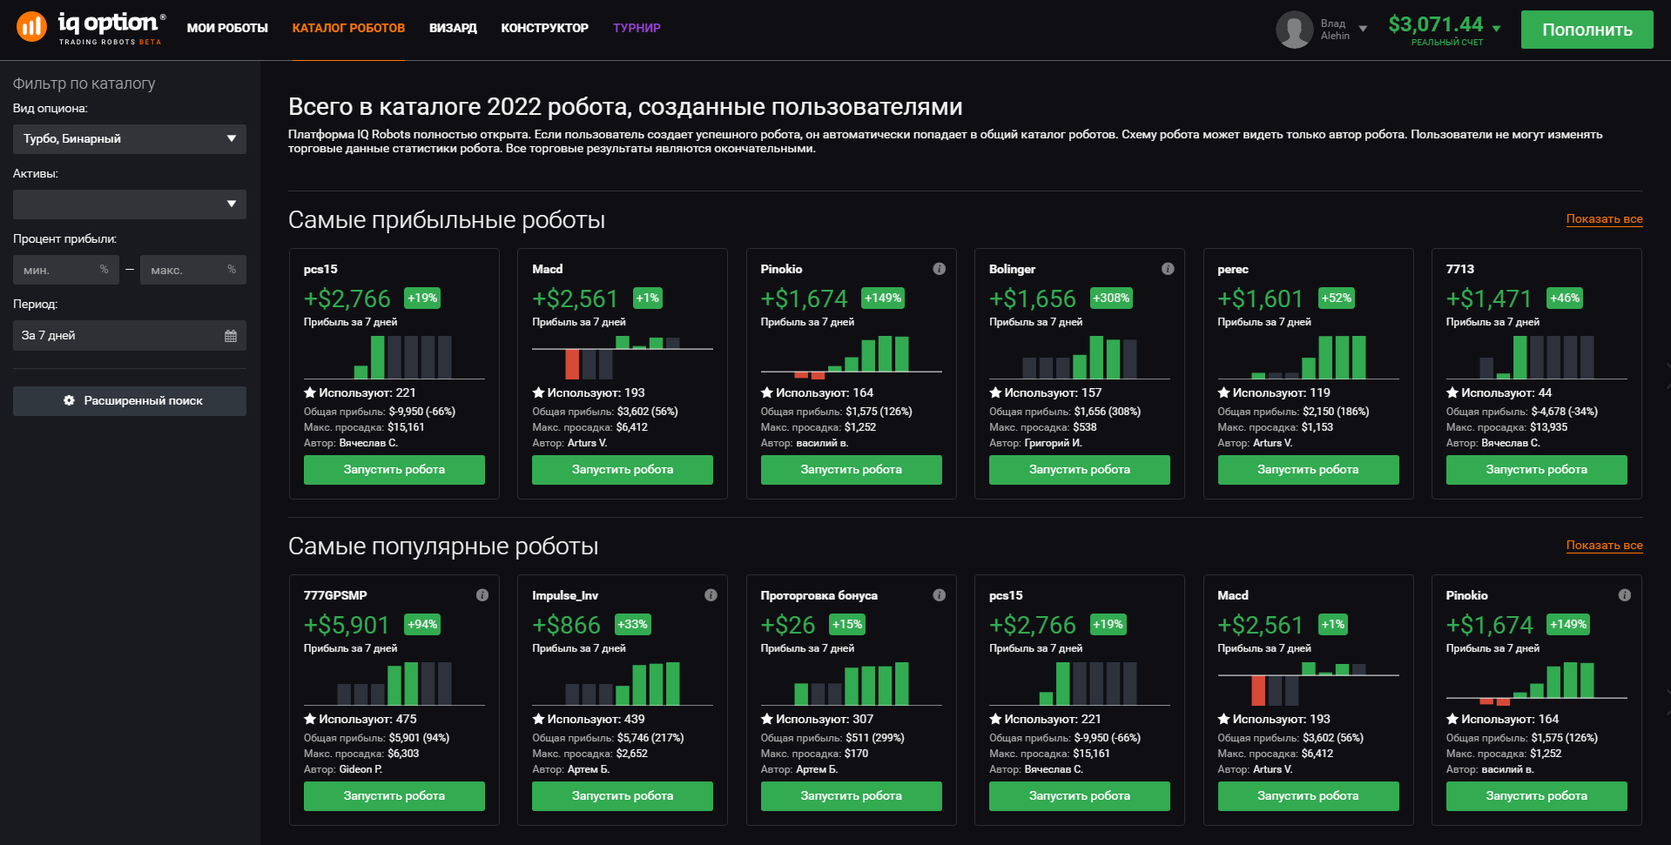Click the +308% badge on Bolinger
This screenshot has width=1671, height=845.
(1111, 298)
